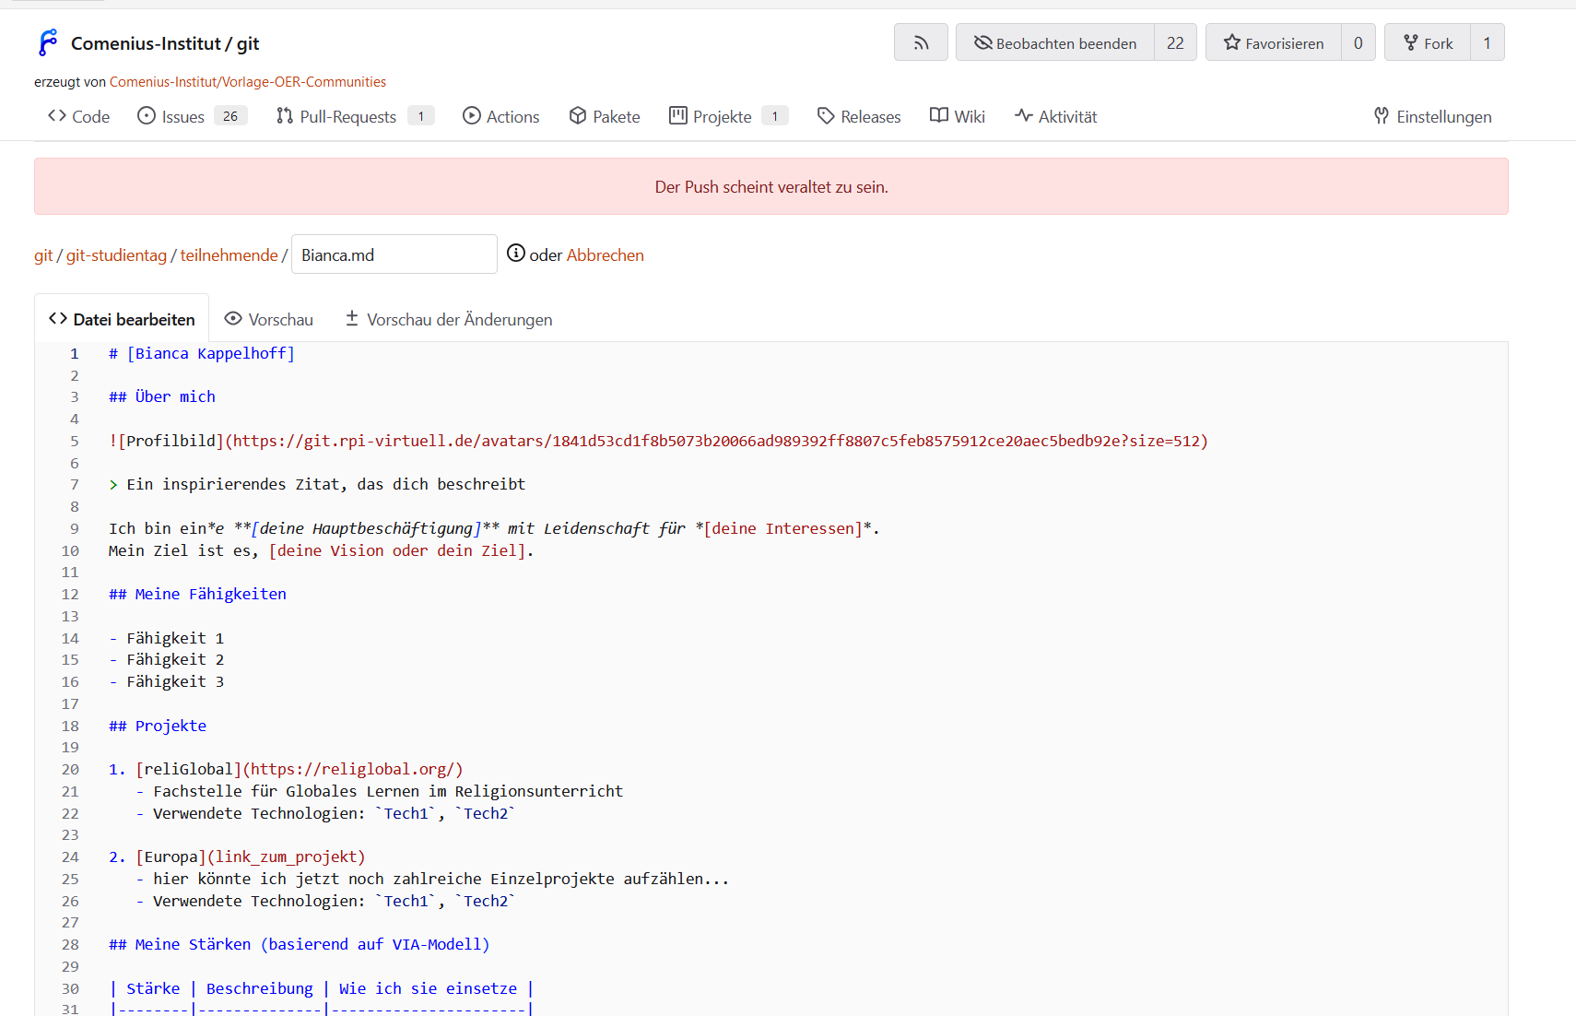Open the Code tab
The width and height of the screenshot is (1576, 1016).
tap(79, 116)
